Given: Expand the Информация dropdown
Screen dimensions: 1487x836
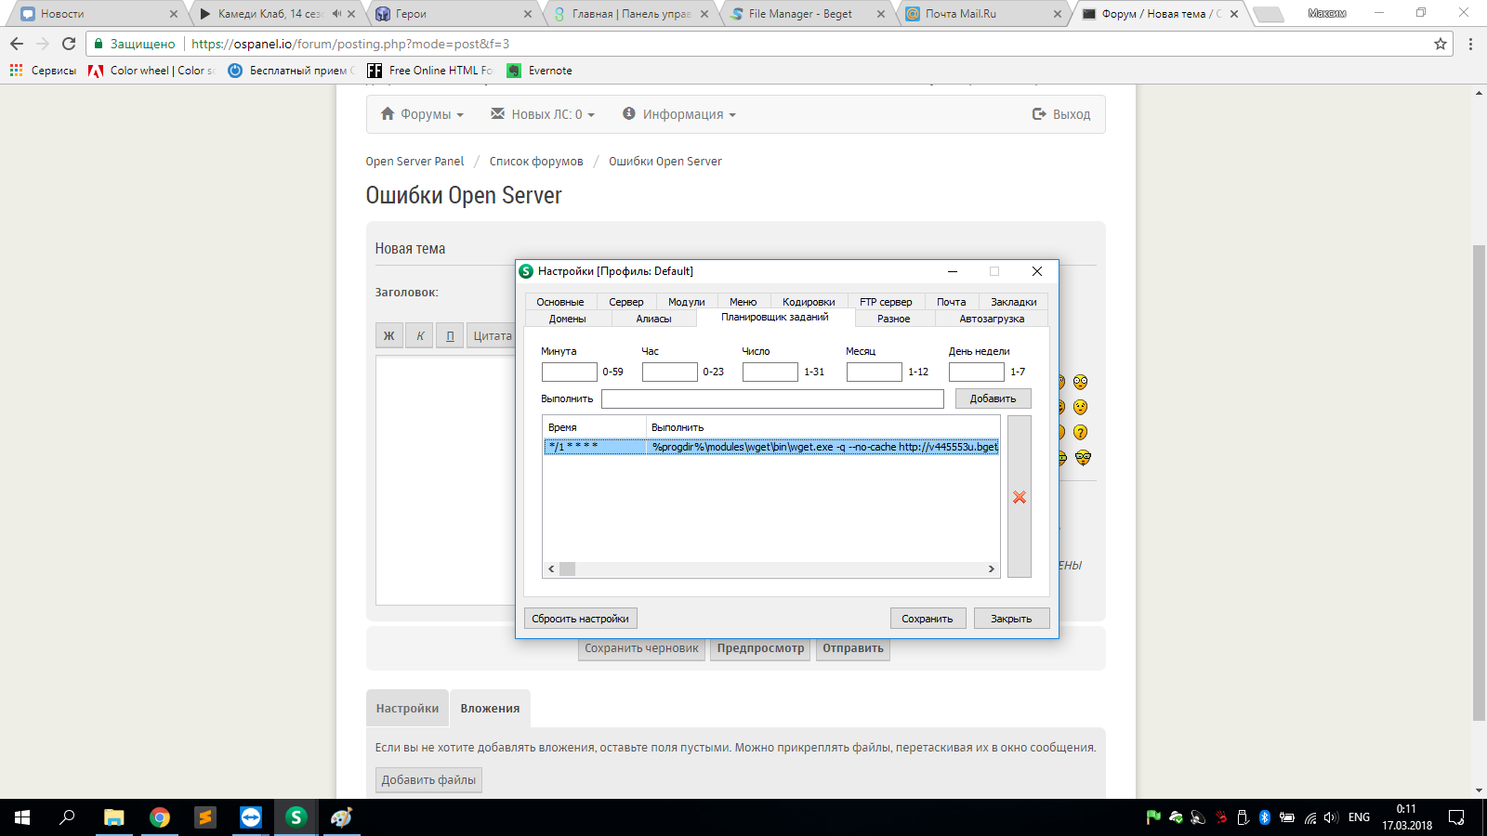Looking at the screenshot, I should pos(679,114).
